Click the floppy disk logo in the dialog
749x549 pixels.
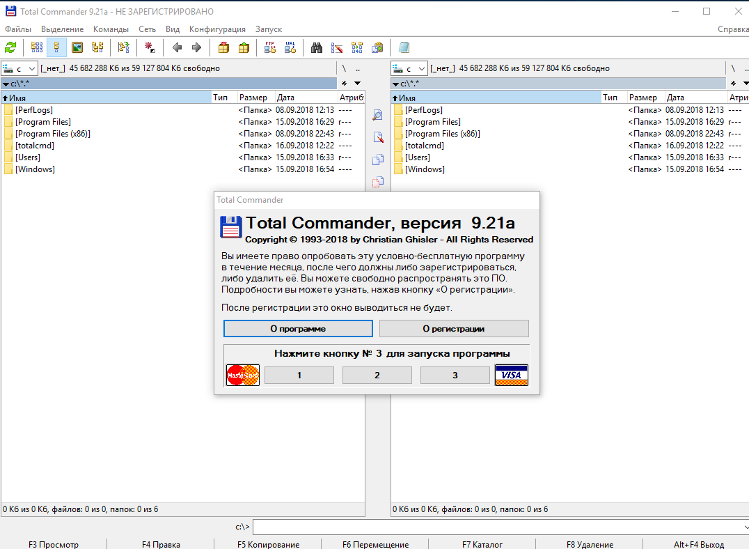(230, 226)
